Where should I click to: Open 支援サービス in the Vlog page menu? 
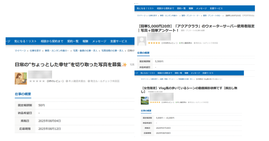pyautogui.click(x=208, y=73)
